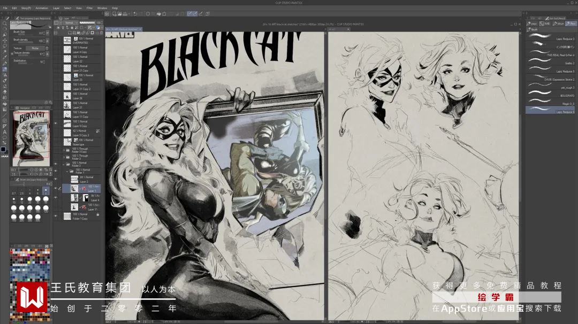Toggle visibility of Layer 4 with mask
Image resolution: width=578 pixels, height=324 pixels.
[55, 197]
